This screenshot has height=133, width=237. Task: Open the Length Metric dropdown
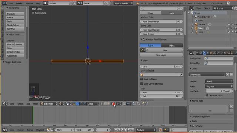[219, 81]
